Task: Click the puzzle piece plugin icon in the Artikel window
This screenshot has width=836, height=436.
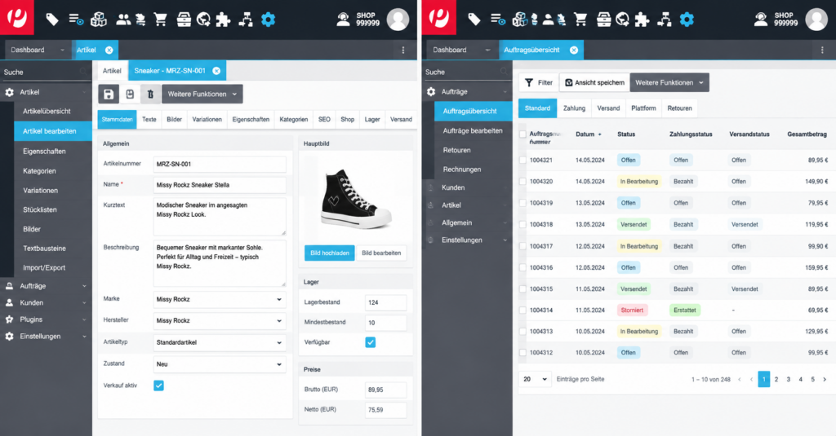Action: pos(223,20)
